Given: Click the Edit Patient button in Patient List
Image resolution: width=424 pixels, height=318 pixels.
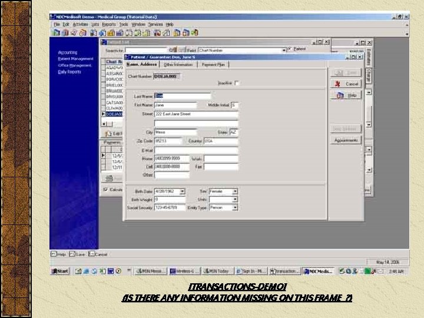Looking at the screenshot, I should pyautogui.click(x=114, y=134).
